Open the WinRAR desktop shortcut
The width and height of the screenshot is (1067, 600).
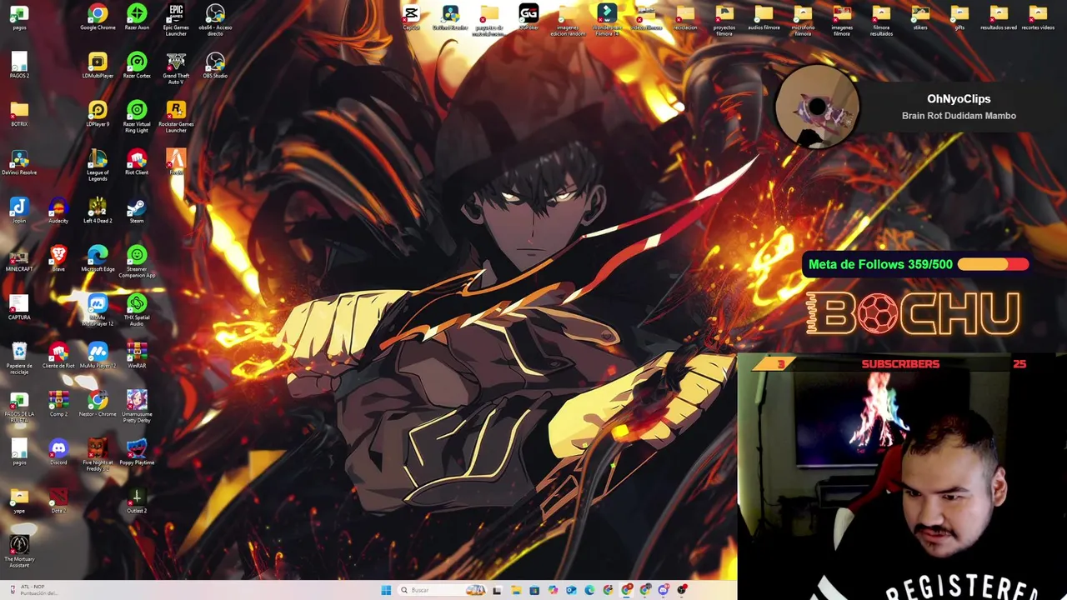pyautogui.click(x=137, y=355)
